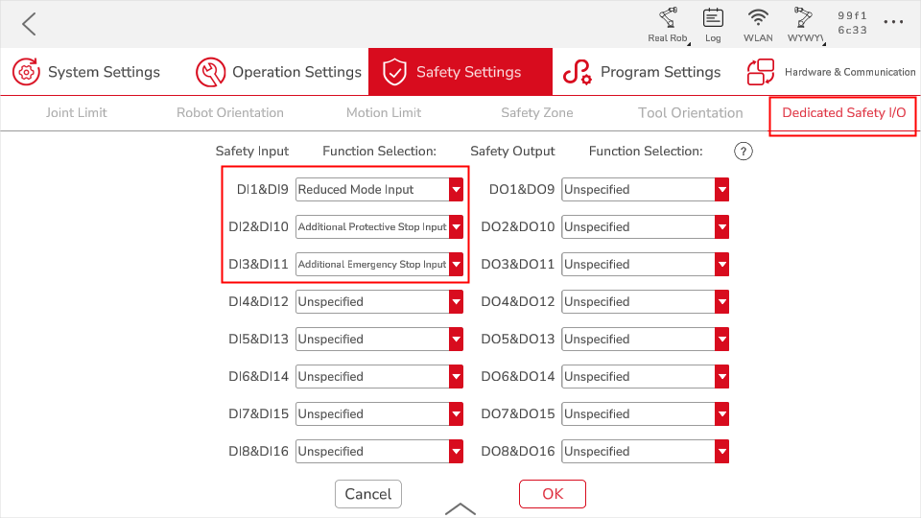Open DO3&DO11 dropdown arrow

pos(721,265)
